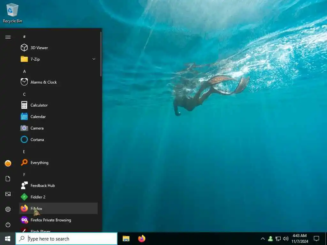Click the Windows Start button
327x245 pixels.
[x=8, y=239]
